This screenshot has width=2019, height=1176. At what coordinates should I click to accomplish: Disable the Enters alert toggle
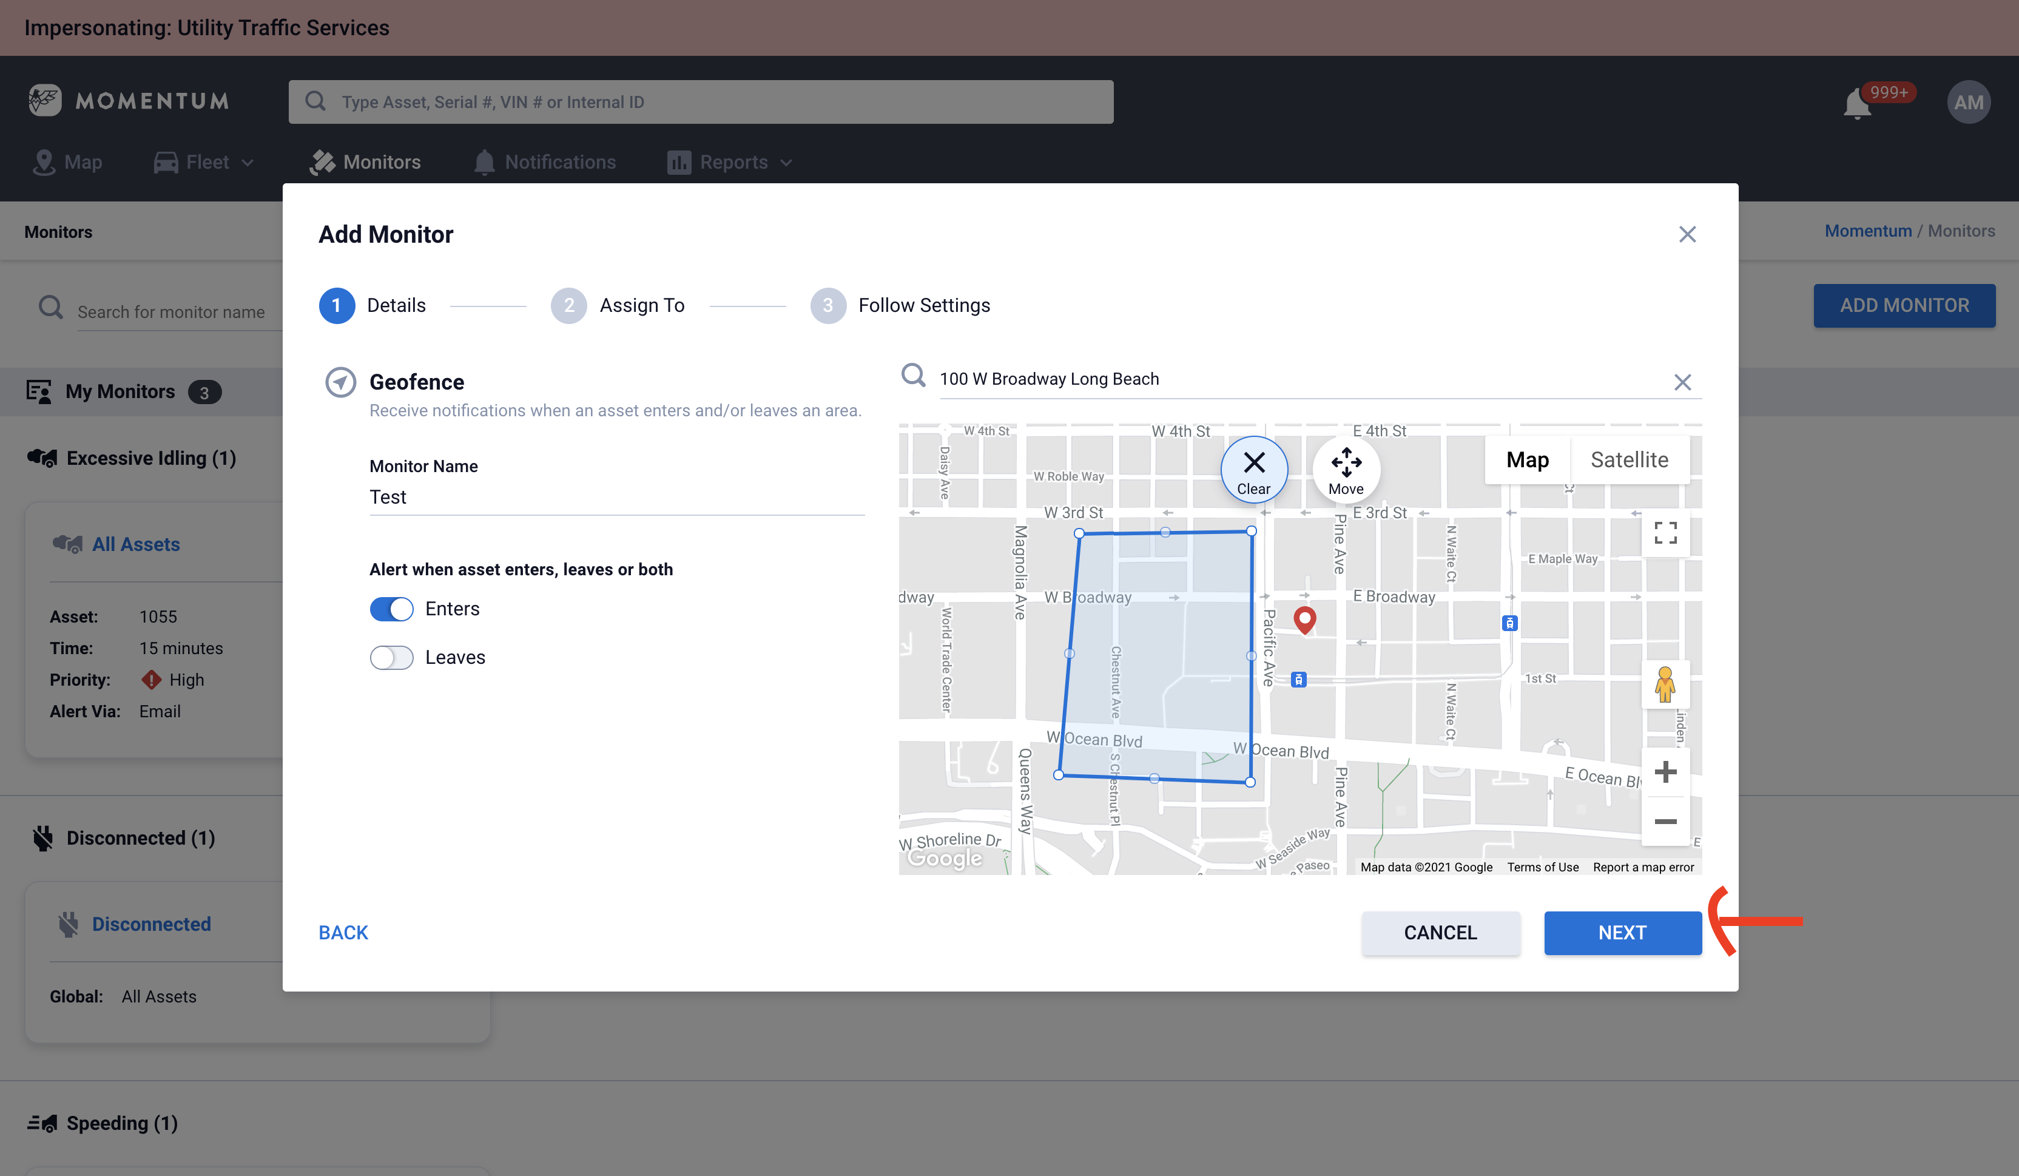(x=391, y=609)
